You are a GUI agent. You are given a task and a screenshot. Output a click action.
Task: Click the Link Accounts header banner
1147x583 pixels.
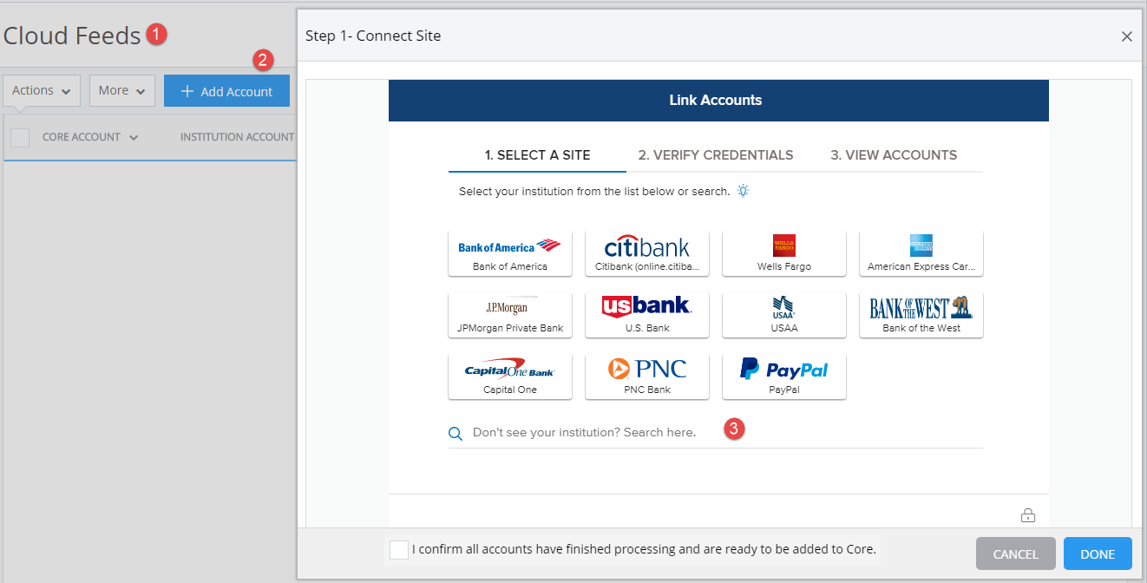pos(718,101)
